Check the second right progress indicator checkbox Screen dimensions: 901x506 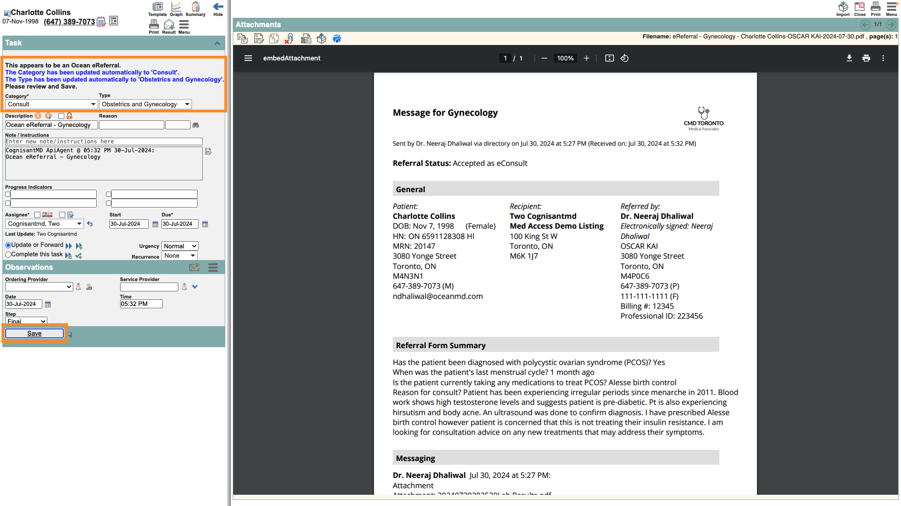coord(108,203)
